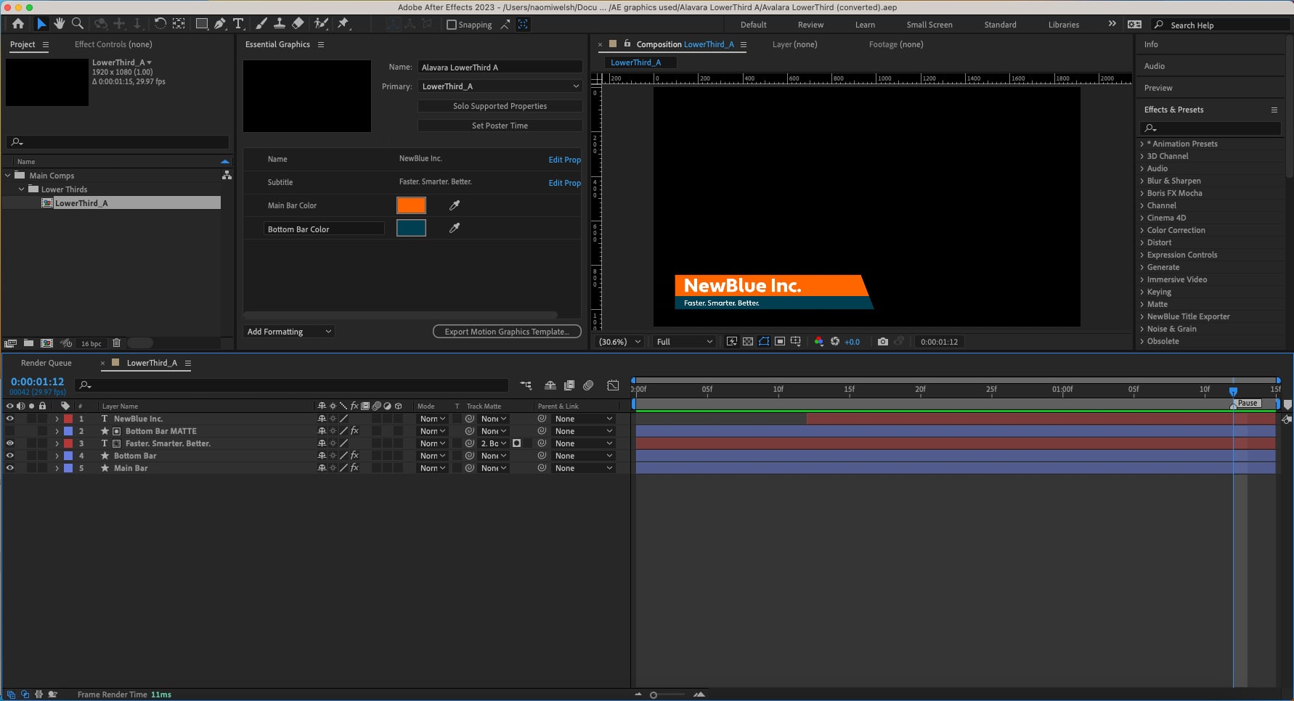The image size is (1294, 701).
Task: Open the Review workspace
Action: 810,25
